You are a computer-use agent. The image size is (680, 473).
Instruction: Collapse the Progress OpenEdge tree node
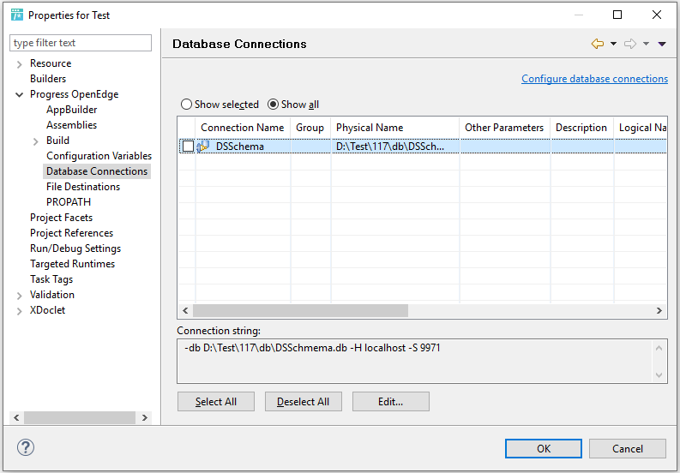pos(19,94)
